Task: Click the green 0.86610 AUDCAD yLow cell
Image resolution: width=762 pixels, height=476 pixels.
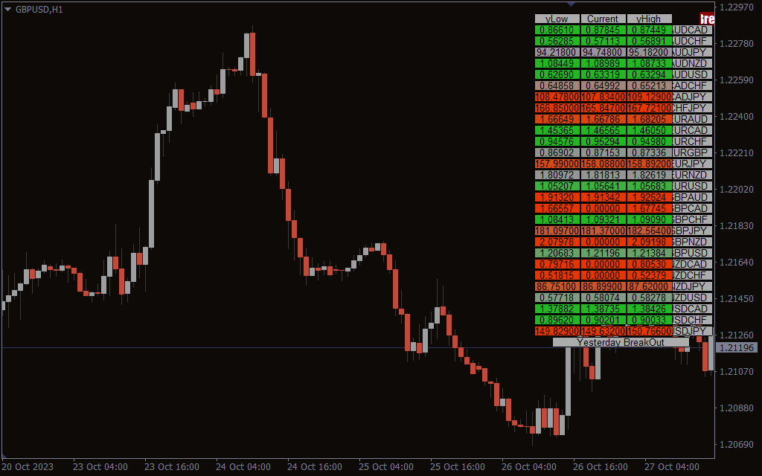Action: pyautogui.click(x=557, y=30)
